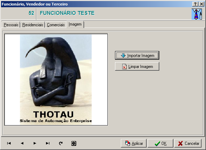Go to the previous record
206x150 pixels.
pyautogui.click(x=22, y=143)
